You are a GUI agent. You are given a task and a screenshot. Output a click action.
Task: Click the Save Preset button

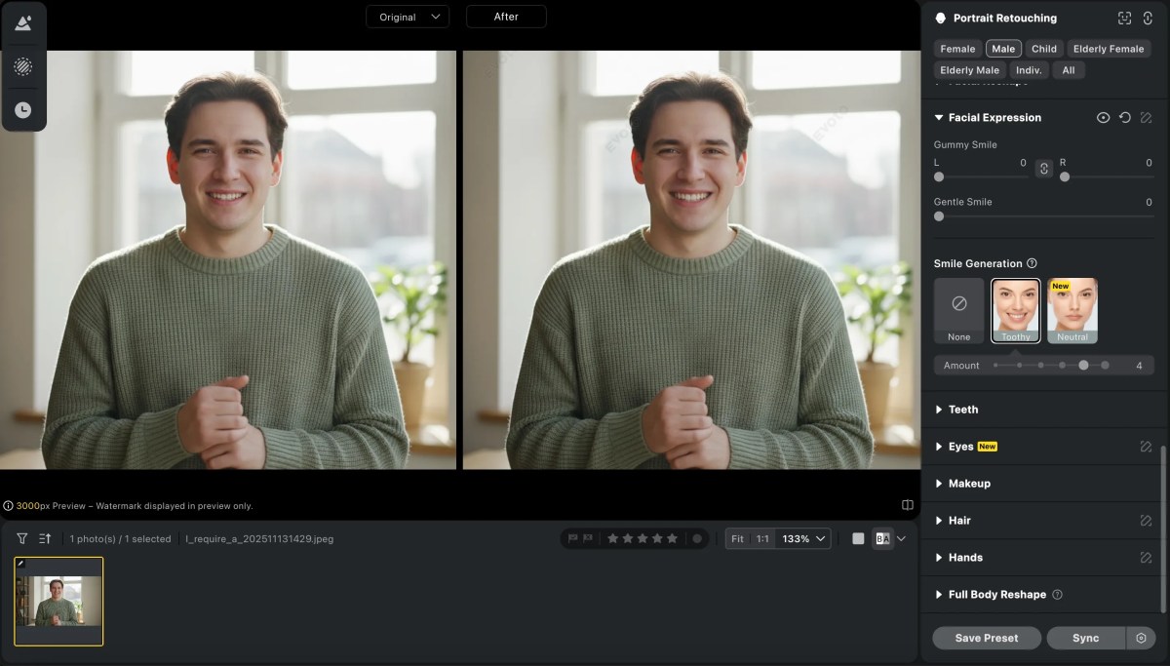986,638
